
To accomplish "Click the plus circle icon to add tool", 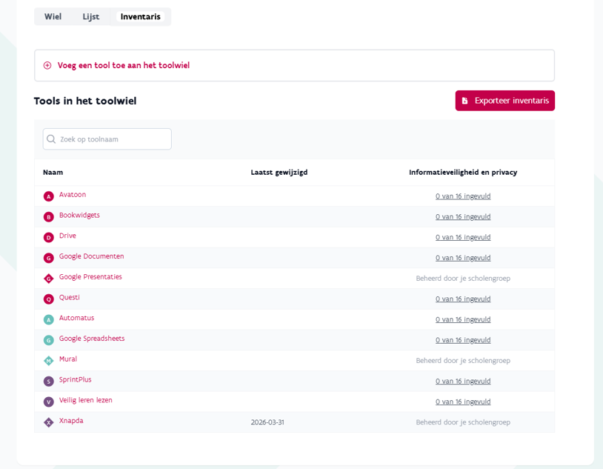I will pyautogui.click(x=47, y=65).
